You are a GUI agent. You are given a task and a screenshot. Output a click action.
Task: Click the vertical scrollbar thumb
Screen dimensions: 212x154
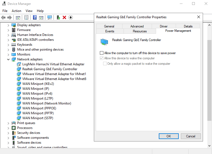tap(209, 80)
